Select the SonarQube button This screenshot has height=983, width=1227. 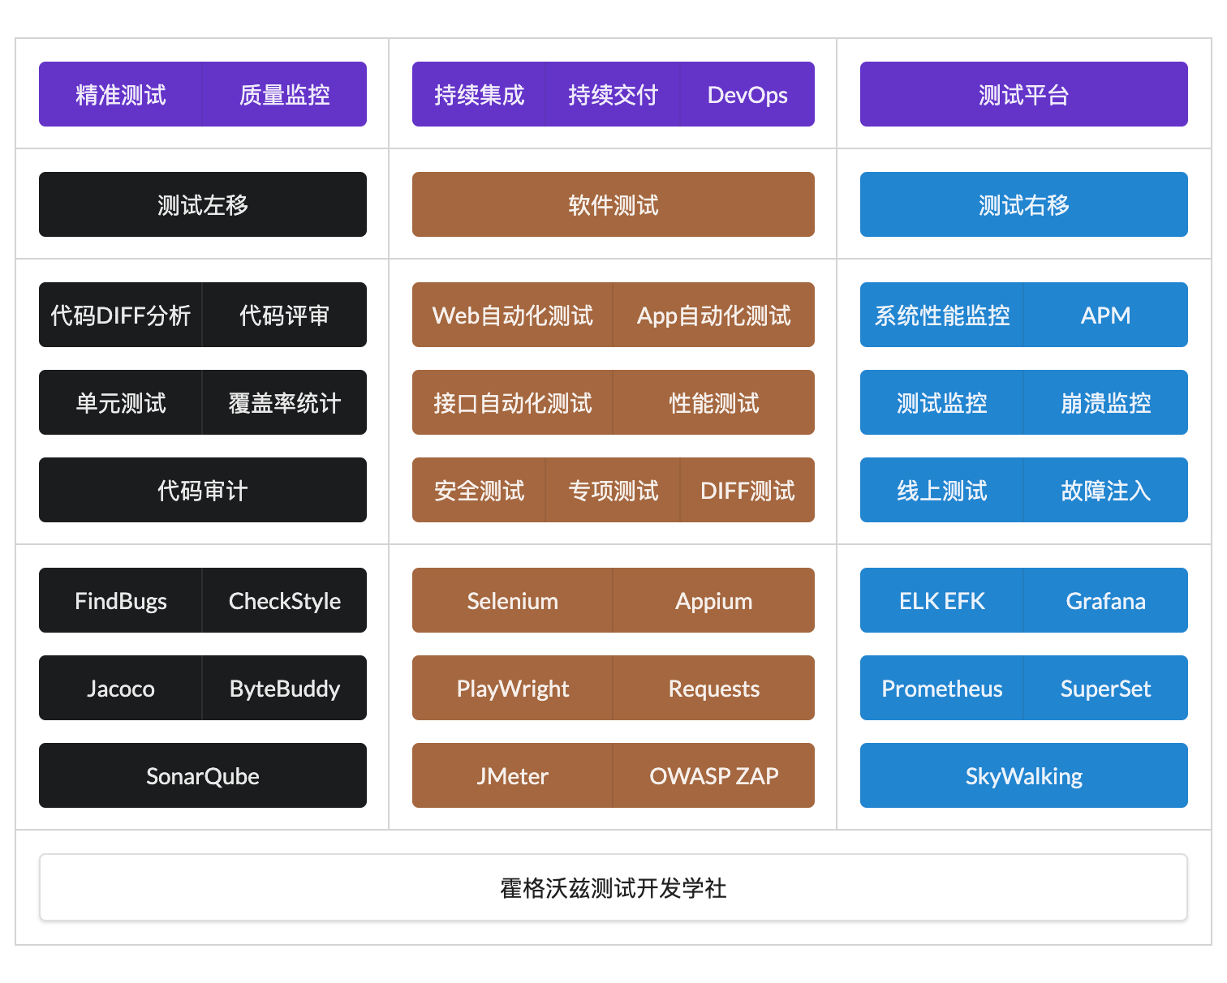203,775
